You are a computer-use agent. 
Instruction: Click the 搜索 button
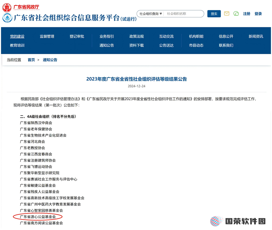pos(214,14)
